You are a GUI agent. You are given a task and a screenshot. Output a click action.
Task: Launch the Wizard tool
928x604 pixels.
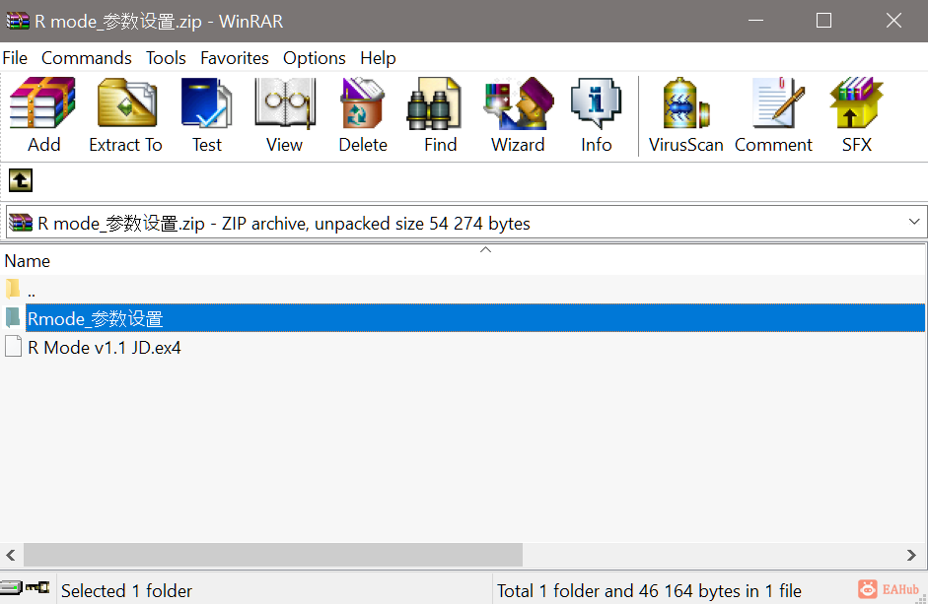(519, 102)
